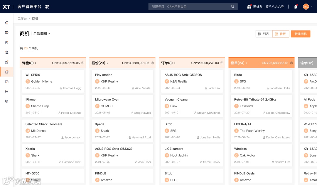Go to 工作台 breadcrumb
317x187 pixels.
point(22,18)
